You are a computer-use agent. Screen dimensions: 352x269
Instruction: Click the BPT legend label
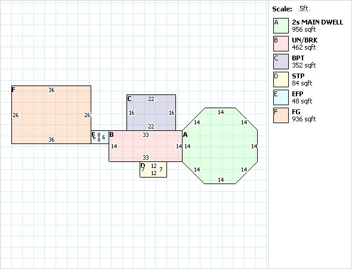tap(298, 58)
